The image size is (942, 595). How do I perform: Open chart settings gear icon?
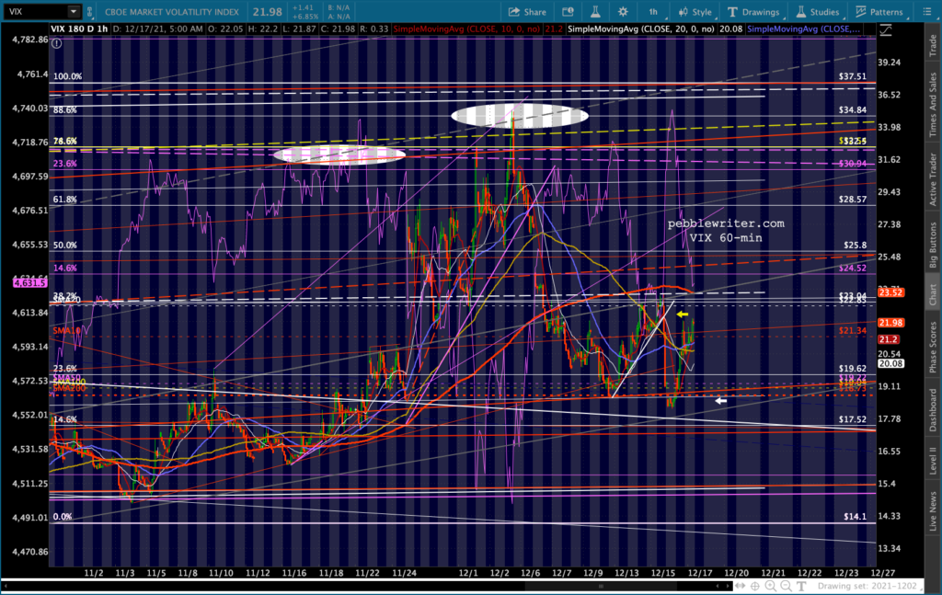tap(623, 11)
